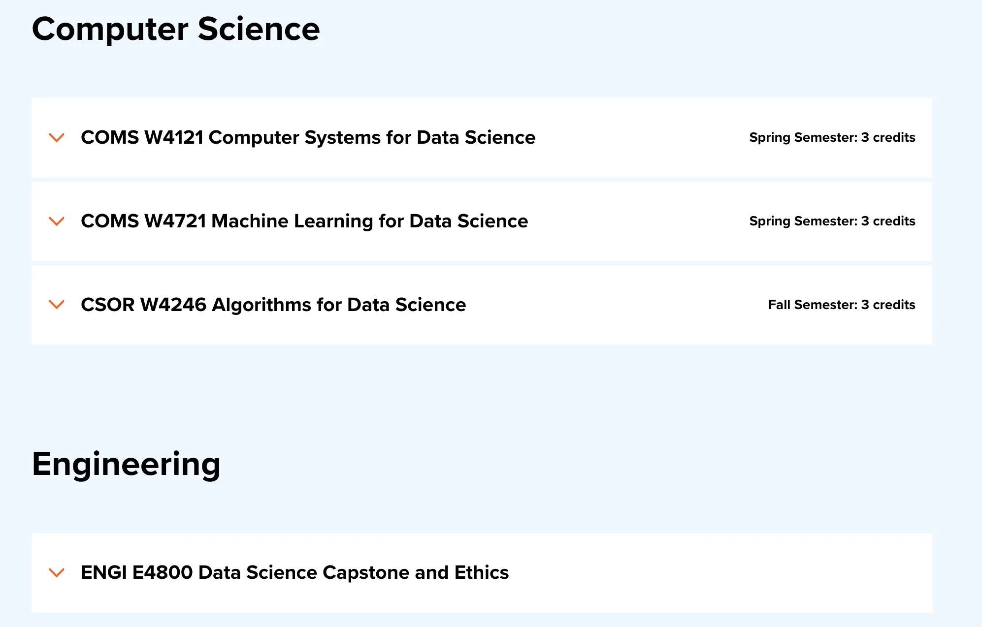Click the course code text COMS W4121
This screenshot has width=982, height=627.
tap(142, 138)
